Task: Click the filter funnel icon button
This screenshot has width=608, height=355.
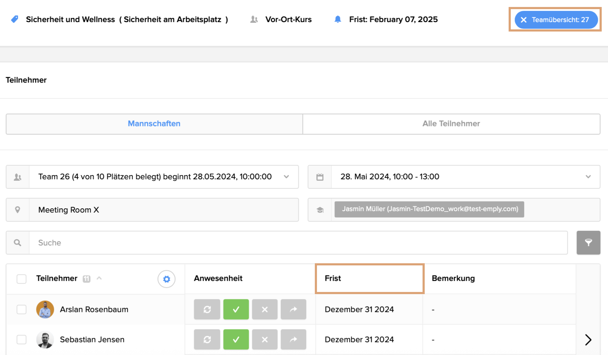Action: [x=588, y=243]
